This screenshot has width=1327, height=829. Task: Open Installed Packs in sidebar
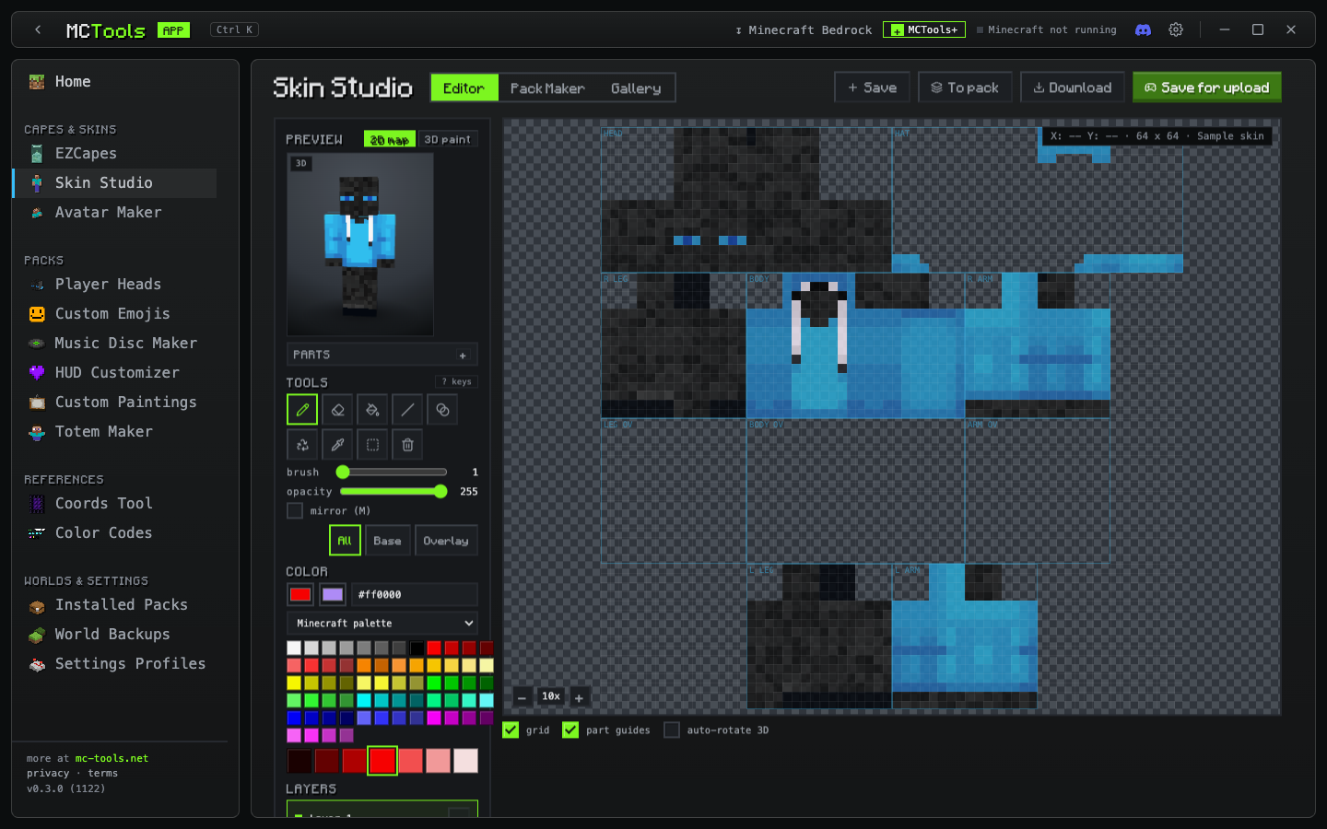[x=115, y=605]
